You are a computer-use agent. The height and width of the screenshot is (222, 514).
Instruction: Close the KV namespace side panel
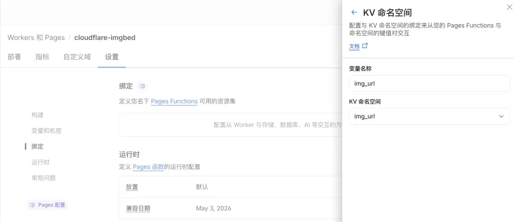pyautogui.click(x=509, y=7)
